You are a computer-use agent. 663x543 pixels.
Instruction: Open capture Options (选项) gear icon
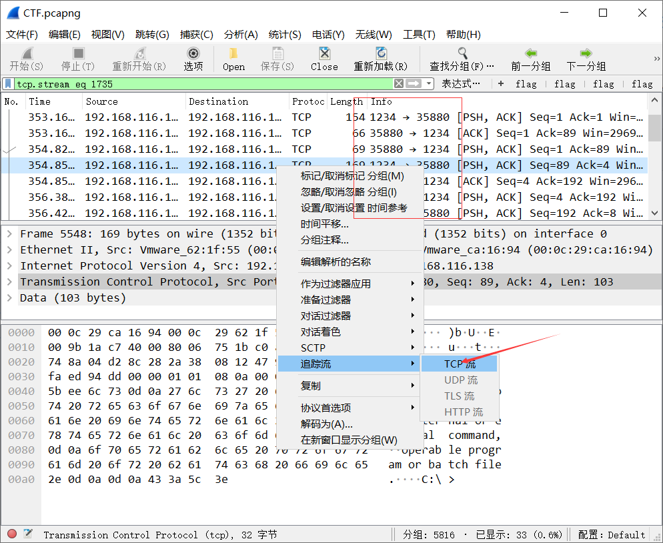(x=193, y=53)
